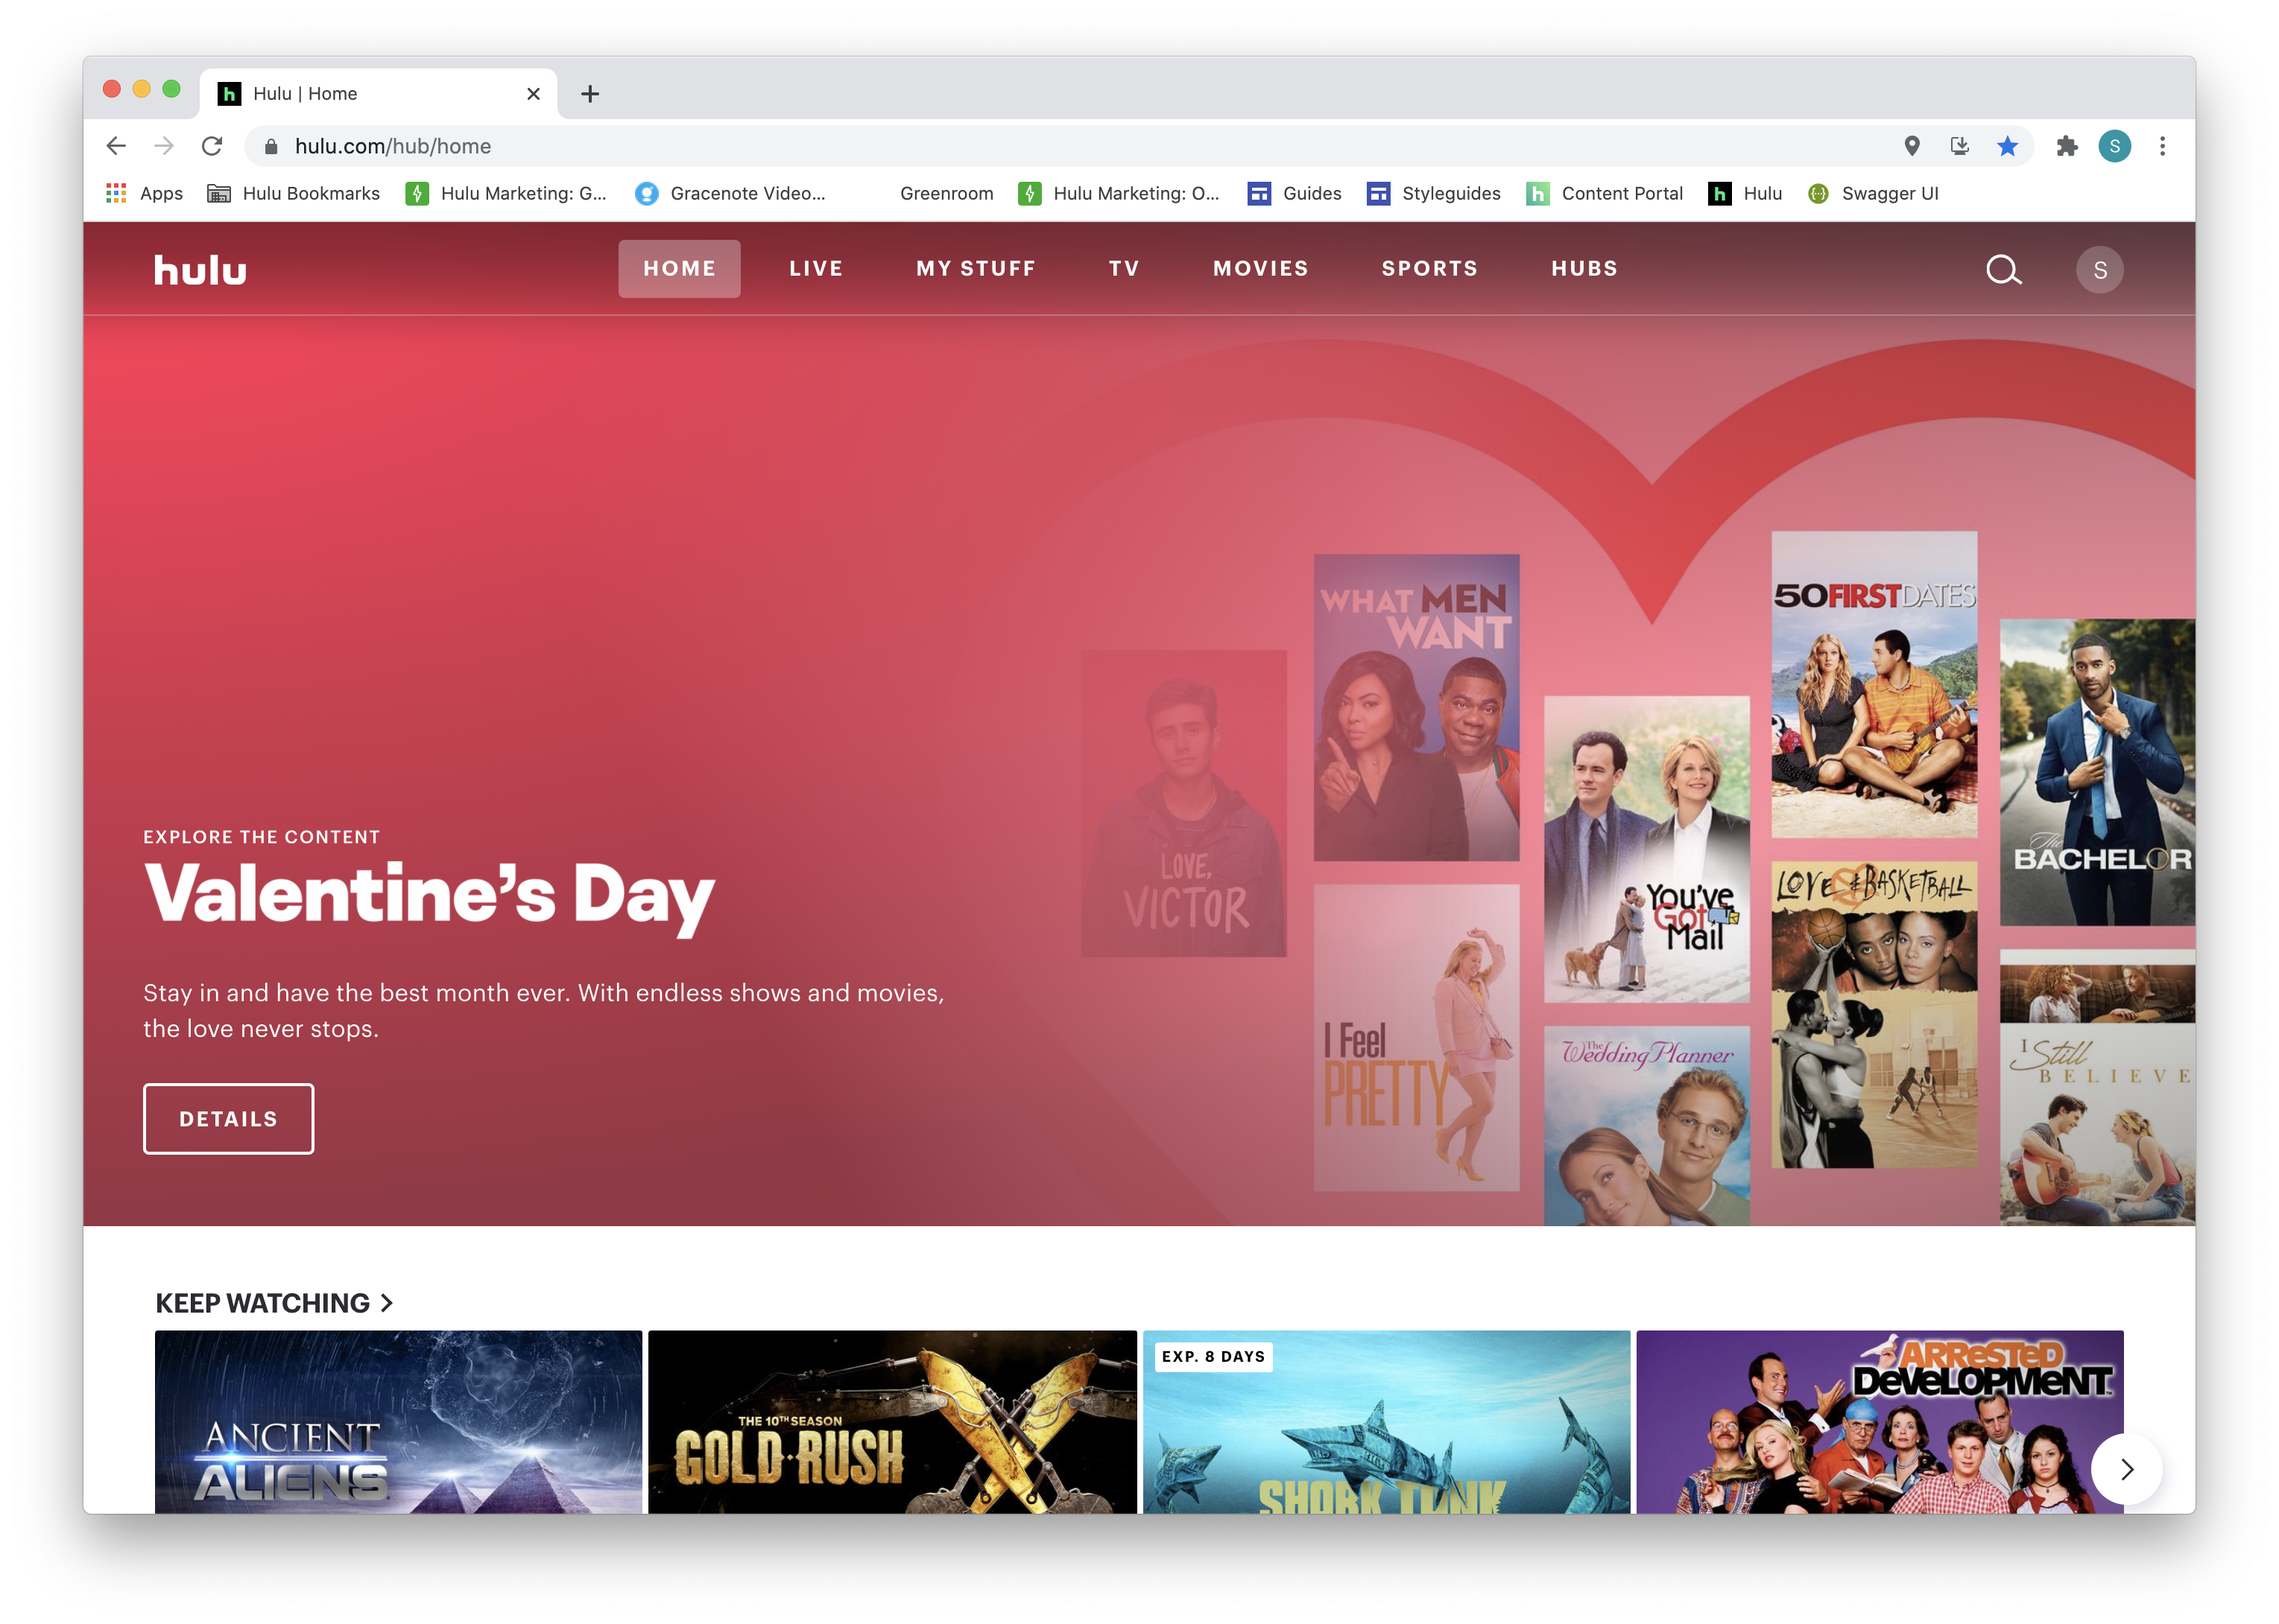Click the Hulu logo in header
2279x1624 pixels.
pyautogui.click(x=200, y=270)
